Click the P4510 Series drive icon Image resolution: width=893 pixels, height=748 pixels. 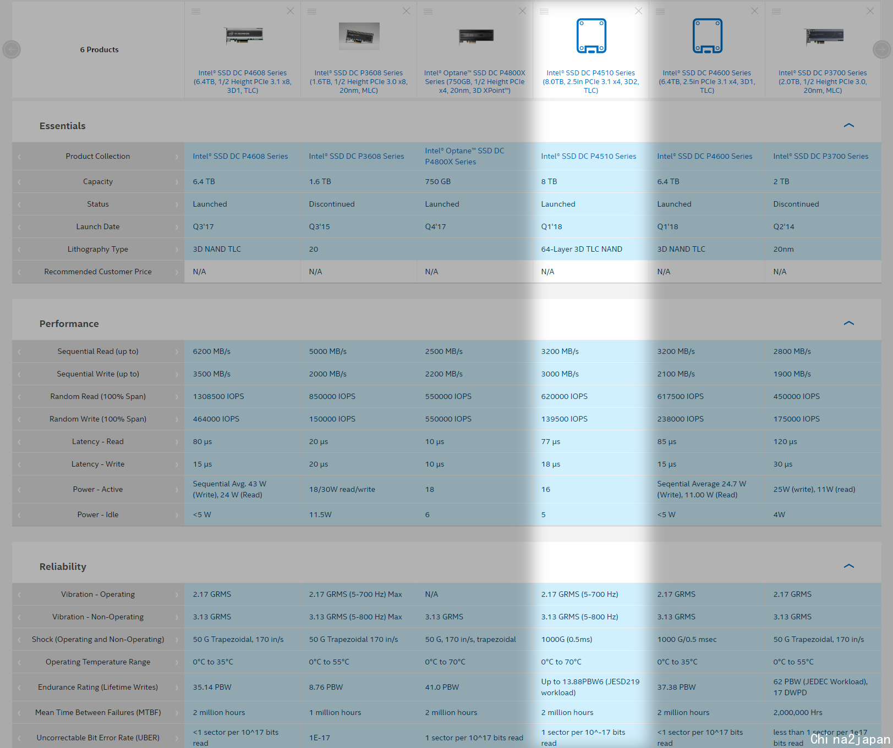pyautogui.click(x=591, y=36)
